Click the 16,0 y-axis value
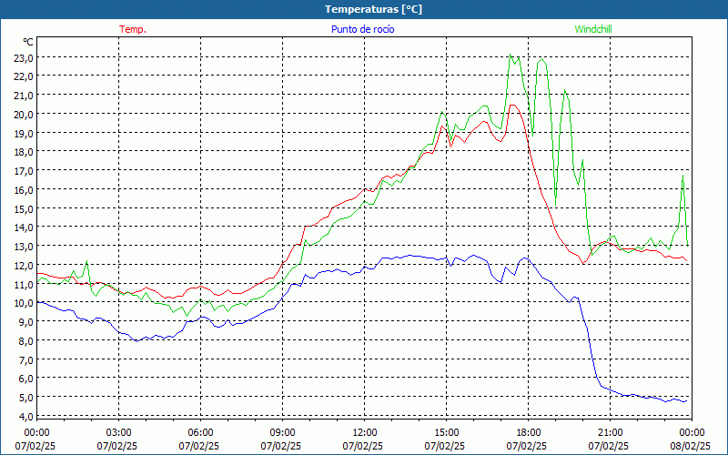Screen dimensions: 728x455 [24, 191]
